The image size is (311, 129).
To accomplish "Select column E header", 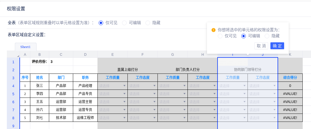I will tap(113, 54).
